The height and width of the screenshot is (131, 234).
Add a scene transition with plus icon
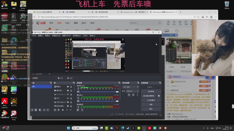[129, 95]
